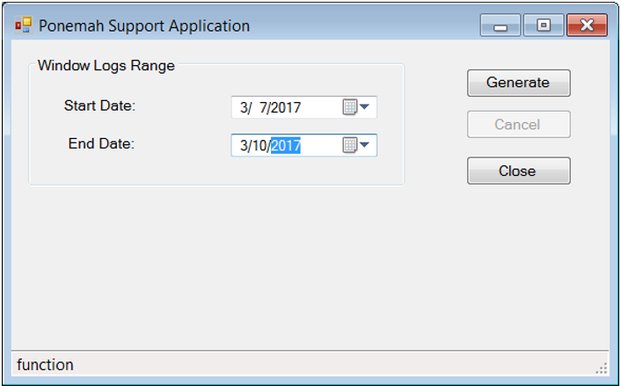Open the Start Date calendar icon

coord(349,107)
